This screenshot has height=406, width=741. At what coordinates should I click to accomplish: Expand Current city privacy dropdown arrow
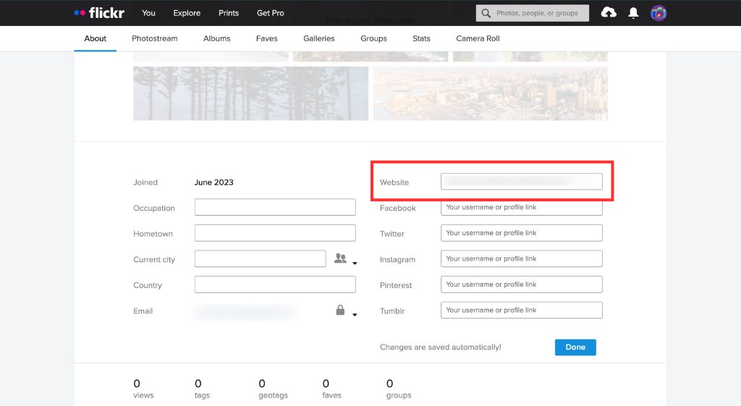(355, 263)
